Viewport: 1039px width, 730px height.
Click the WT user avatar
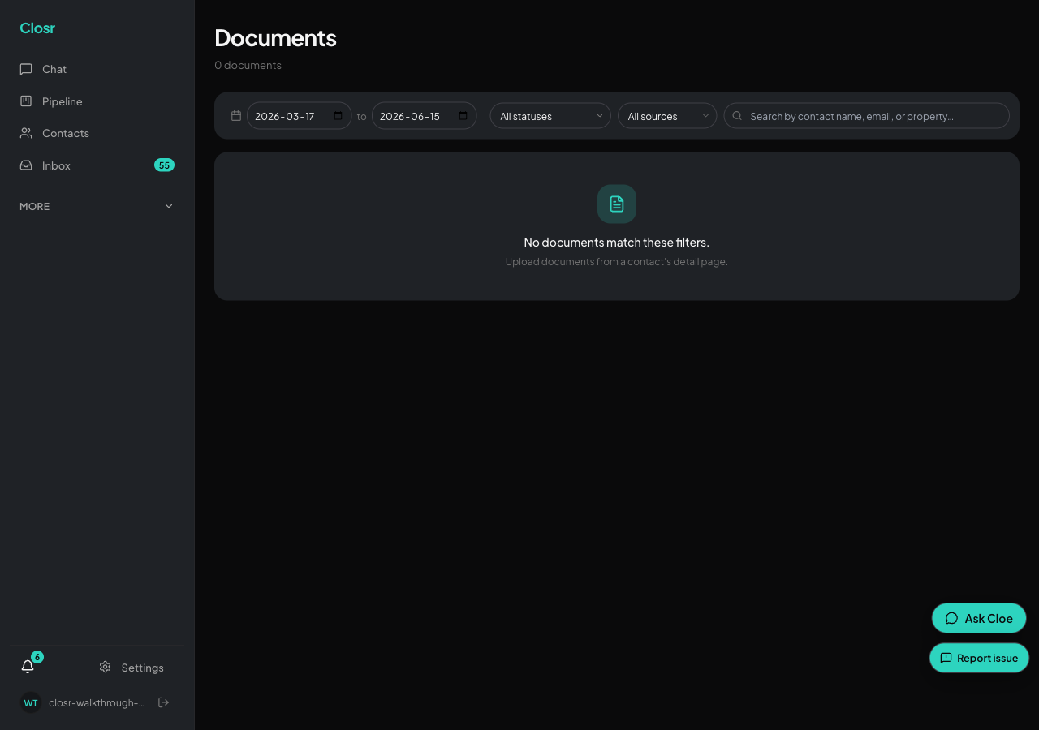[x=31, y=702]
